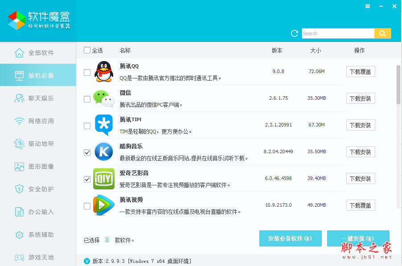This screenshot has width=402, height=266.
Task: Click the 名称 column header
Action: pyautogui.click(x=125, y=50)
